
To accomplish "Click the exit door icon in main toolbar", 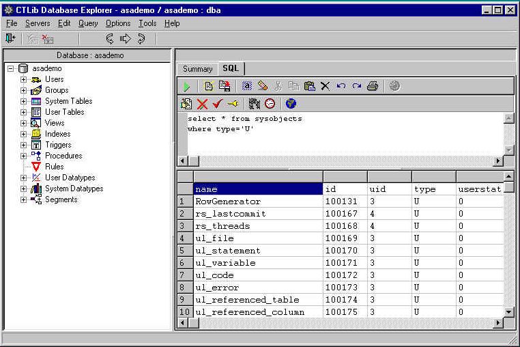I will [x=11, y=38].
